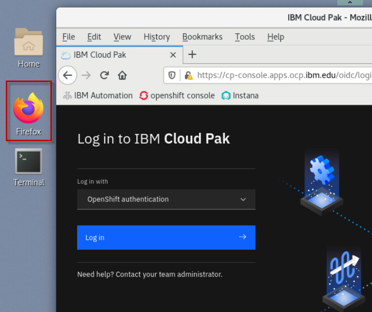Open the IBM Automation bookmark

[x=97, y=96]
